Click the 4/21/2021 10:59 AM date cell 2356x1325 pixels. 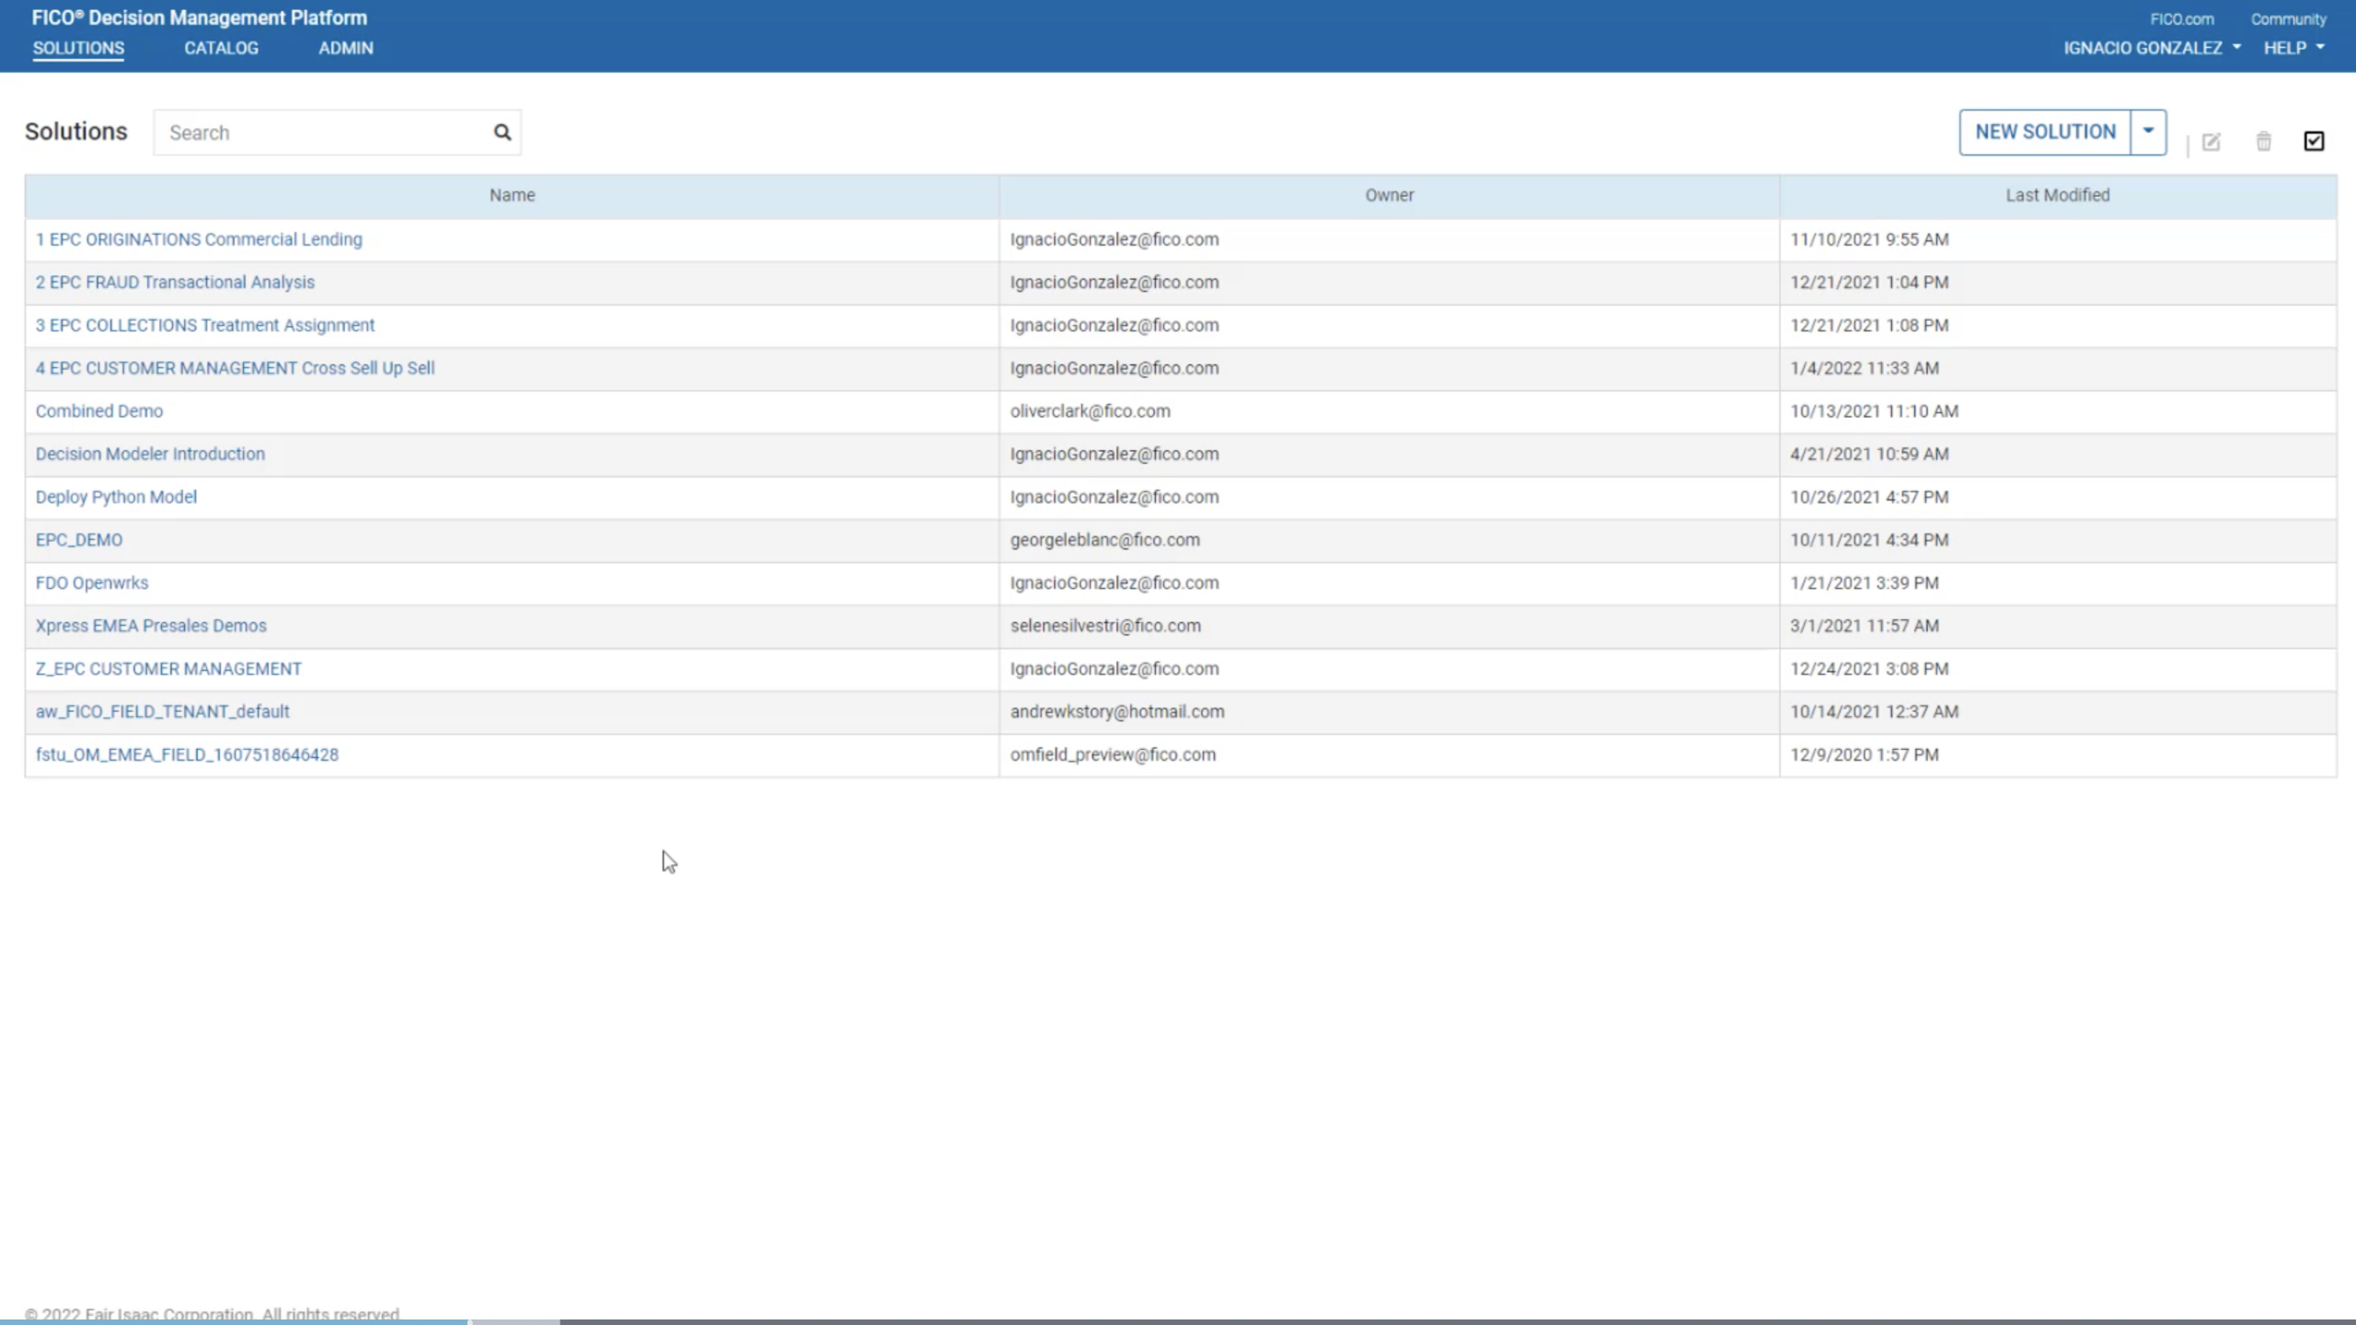2058,455
